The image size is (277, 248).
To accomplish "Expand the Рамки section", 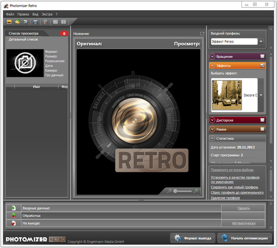I will point(212,129).
